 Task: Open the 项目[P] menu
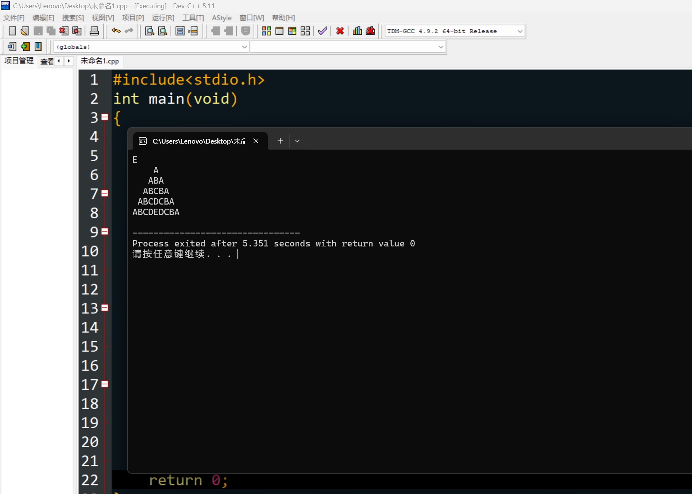133,18
